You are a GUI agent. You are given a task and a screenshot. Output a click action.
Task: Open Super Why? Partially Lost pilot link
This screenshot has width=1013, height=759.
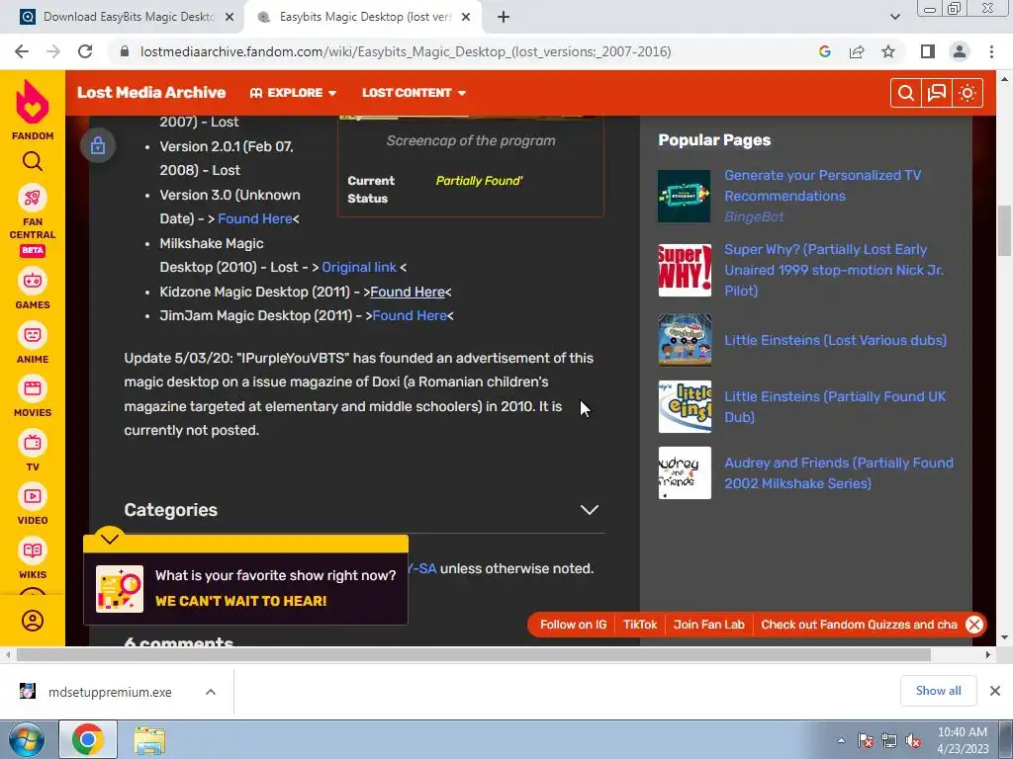834,270
